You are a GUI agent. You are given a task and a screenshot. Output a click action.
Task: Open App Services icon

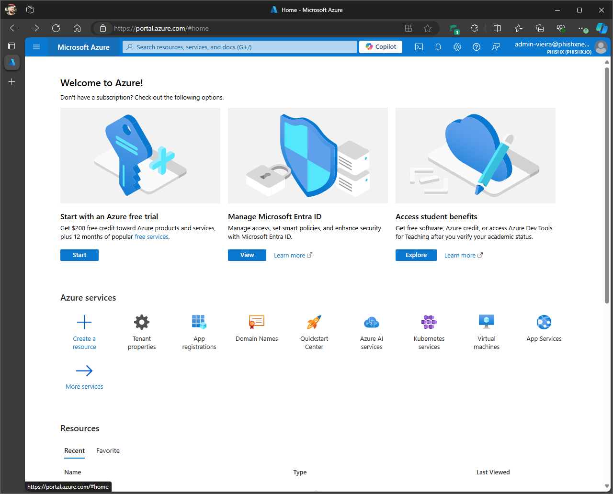click(x=544, y=322)
